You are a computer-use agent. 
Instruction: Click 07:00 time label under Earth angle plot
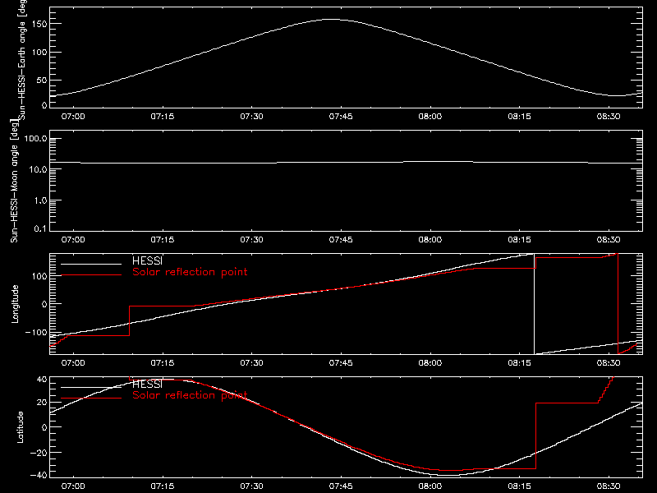click(x=73, y=117)
